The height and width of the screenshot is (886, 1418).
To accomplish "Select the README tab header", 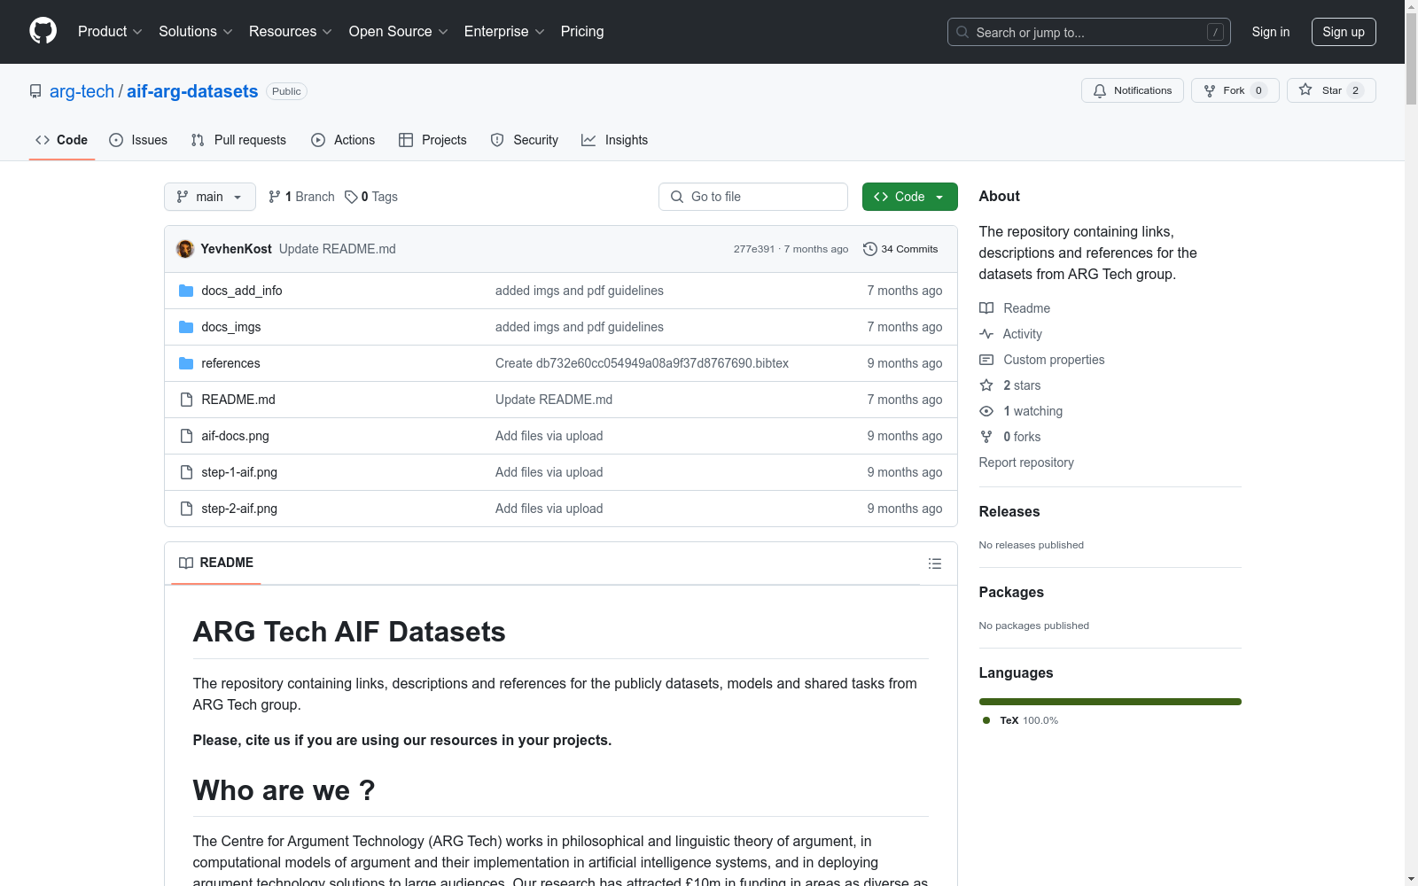I will coord(216,563).
